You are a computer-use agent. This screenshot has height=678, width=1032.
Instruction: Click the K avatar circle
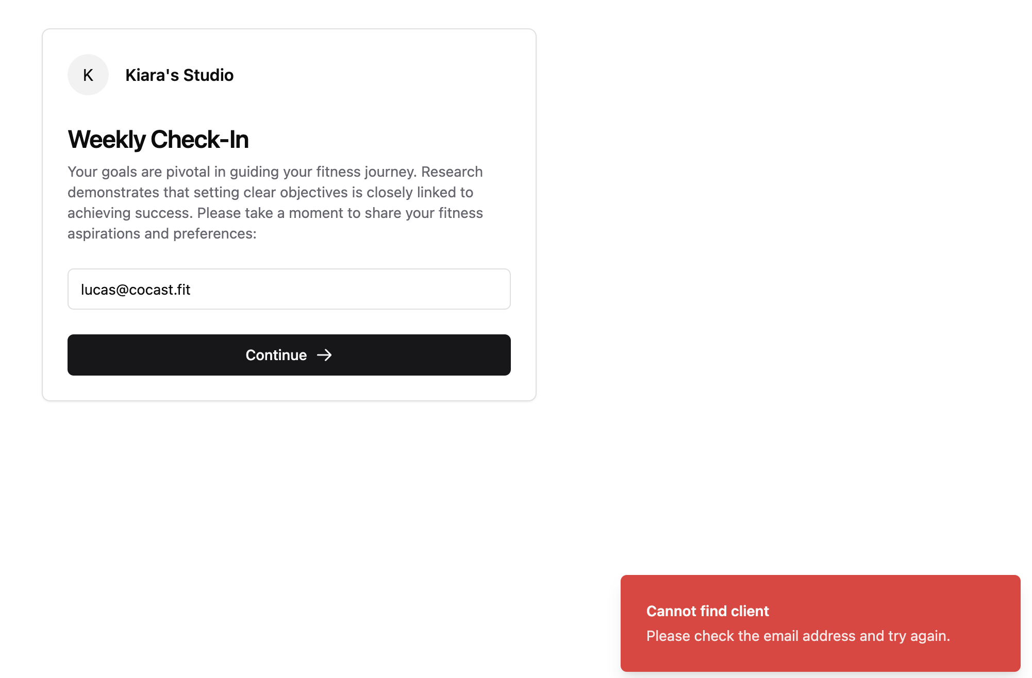(x=88, y=75)
